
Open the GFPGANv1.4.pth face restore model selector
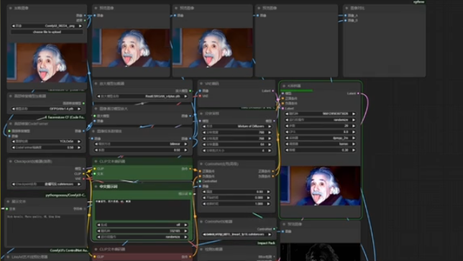[46, 109]
